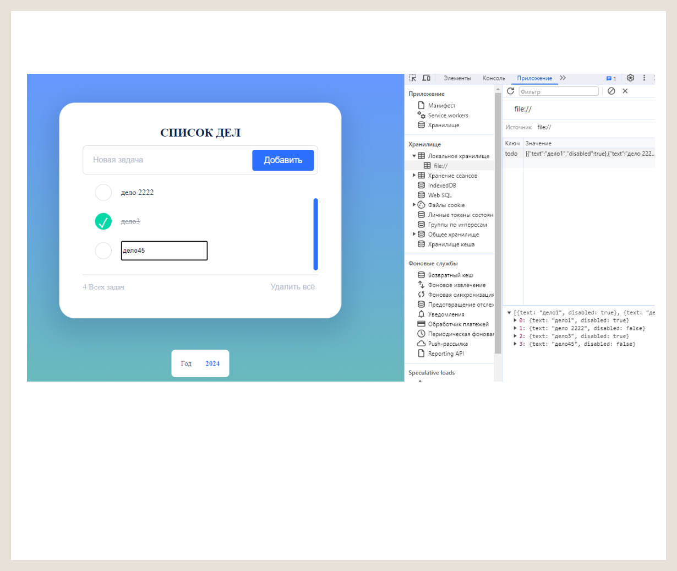Image resolution: width=677 pixels, height=571 pixels.
Task: Click the refresh storage icon
Action: coord(510,91)
